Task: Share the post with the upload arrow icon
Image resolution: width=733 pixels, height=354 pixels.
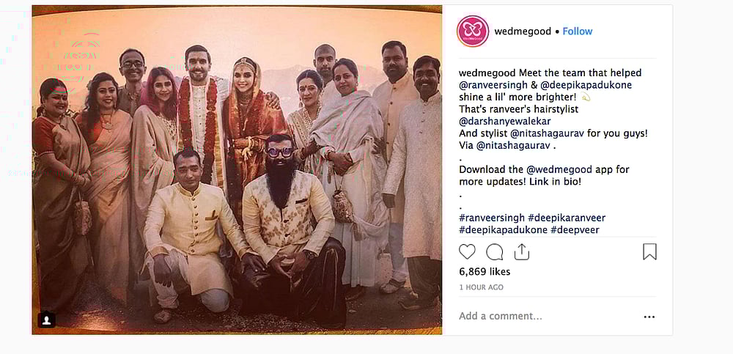Action: tap(521, 251)
